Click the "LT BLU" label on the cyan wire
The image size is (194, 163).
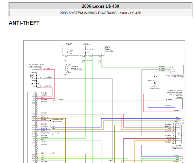57,133
